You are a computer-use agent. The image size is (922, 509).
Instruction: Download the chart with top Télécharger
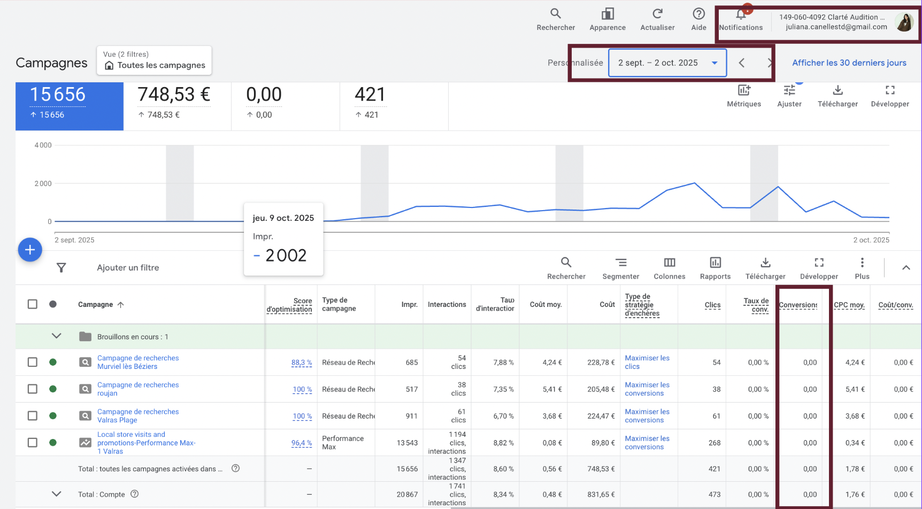tap(838, 90)
